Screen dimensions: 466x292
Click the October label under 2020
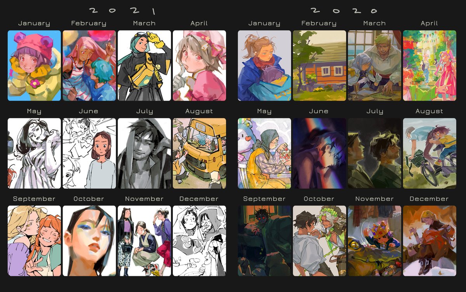[319, 199]
